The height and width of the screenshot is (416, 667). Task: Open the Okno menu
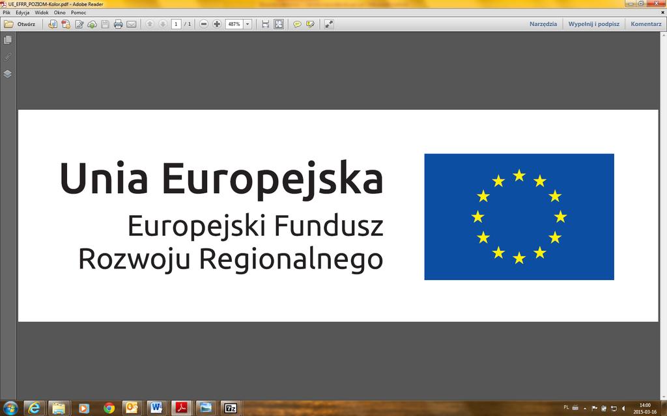pyautogui.click(x=59, y=13)
